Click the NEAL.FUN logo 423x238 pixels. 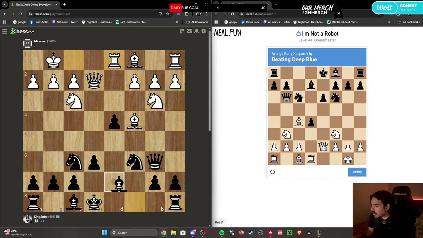pyautogui.click(x=228, y=33)
